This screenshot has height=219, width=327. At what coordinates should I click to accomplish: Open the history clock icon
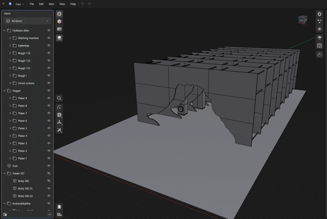[x=319, y=55]
